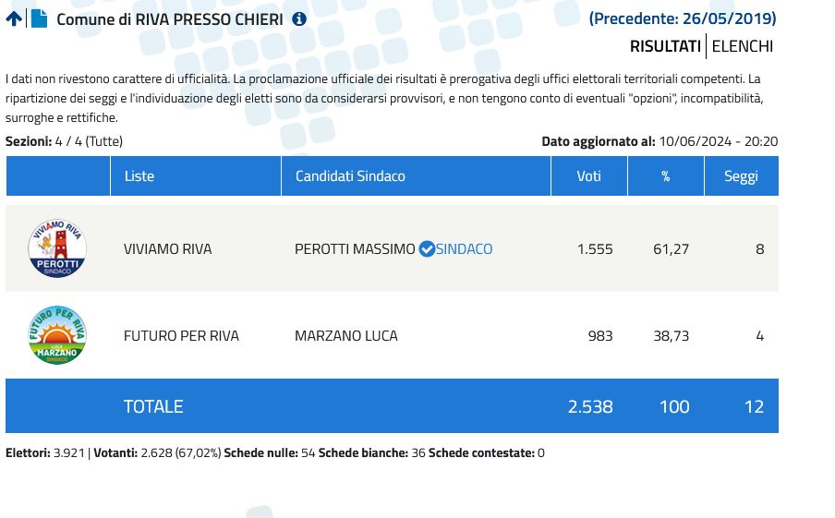Click the Futuro per Riva Marzano logo
Screen dimensions: 835x518
57,335
